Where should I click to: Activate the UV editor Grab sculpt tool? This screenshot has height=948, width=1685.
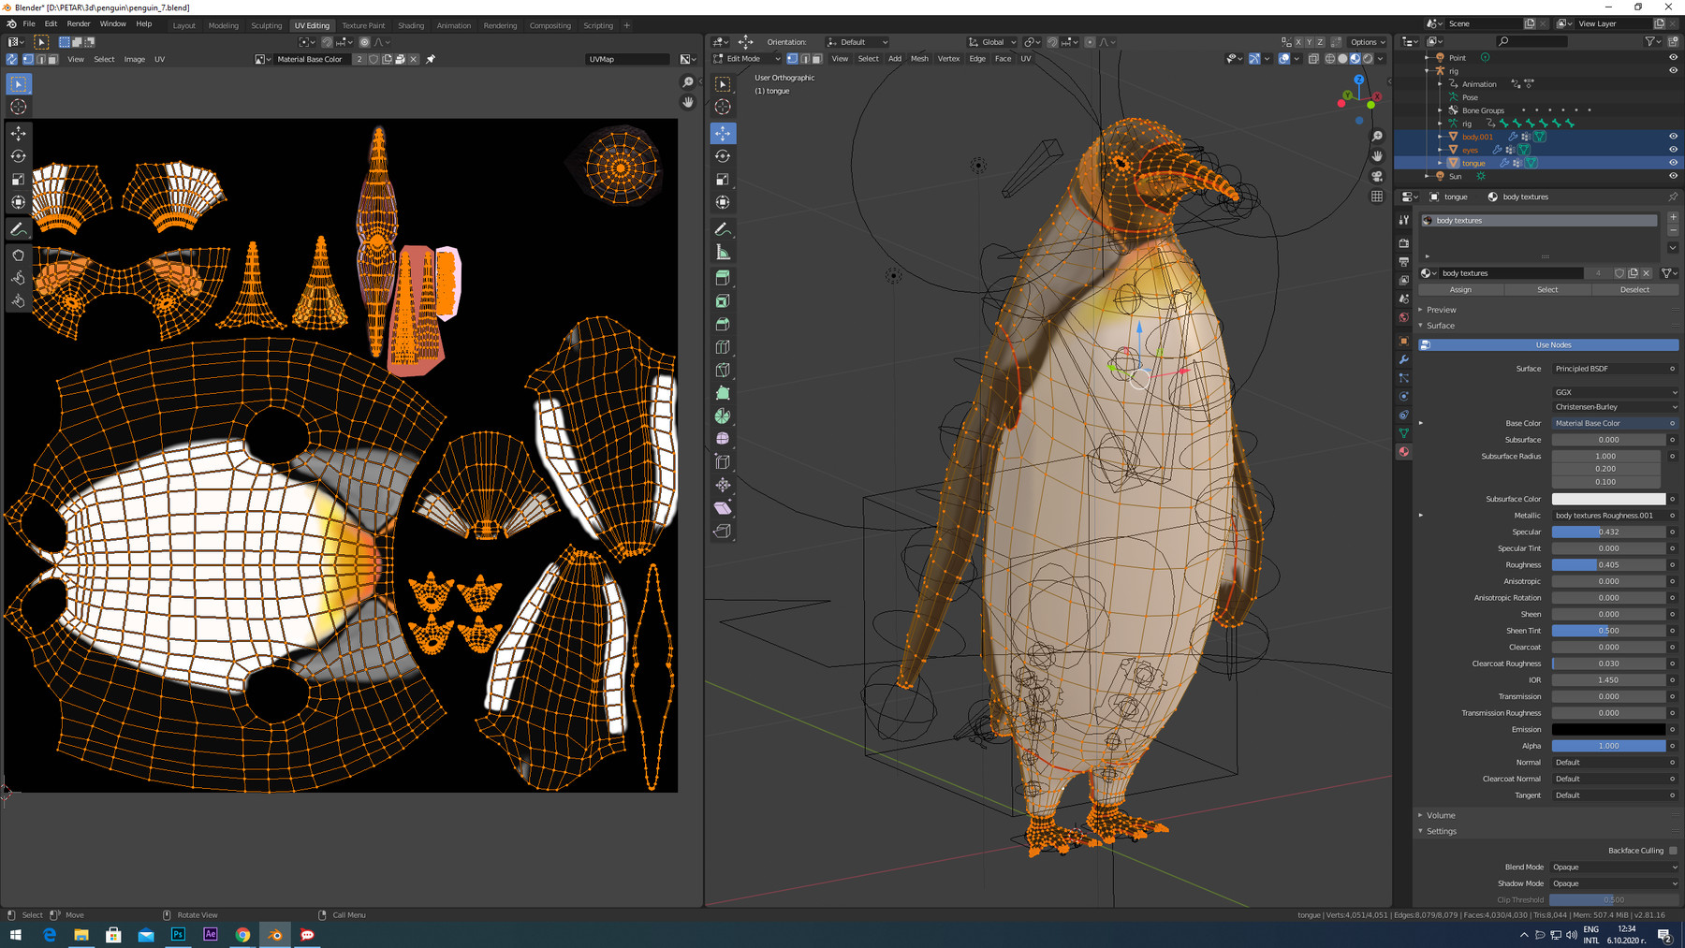click(18, 255)
